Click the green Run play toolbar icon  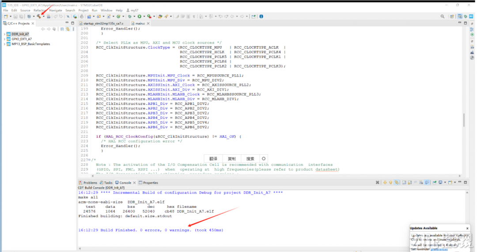(x=139, y=16)
